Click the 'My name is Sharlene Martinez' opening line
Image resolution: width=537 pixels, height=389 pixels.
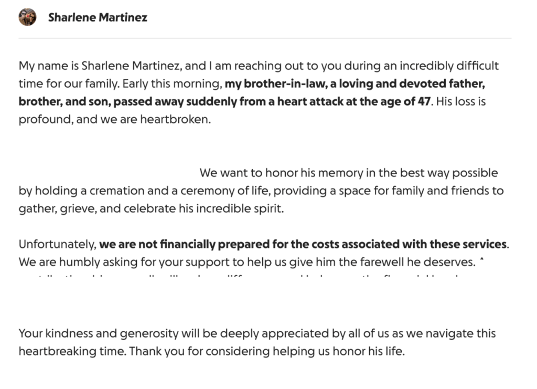tap(100, 67)
